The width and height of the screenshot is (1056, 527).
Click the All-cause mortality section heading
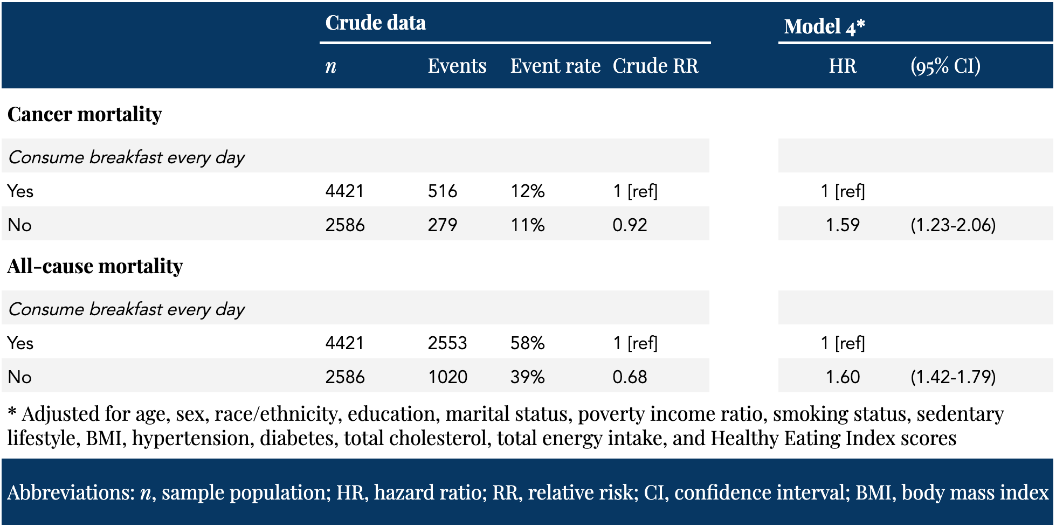coord(95,266)
